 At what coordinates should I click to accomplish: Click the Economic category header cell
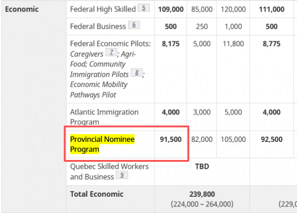coord(23,9)
